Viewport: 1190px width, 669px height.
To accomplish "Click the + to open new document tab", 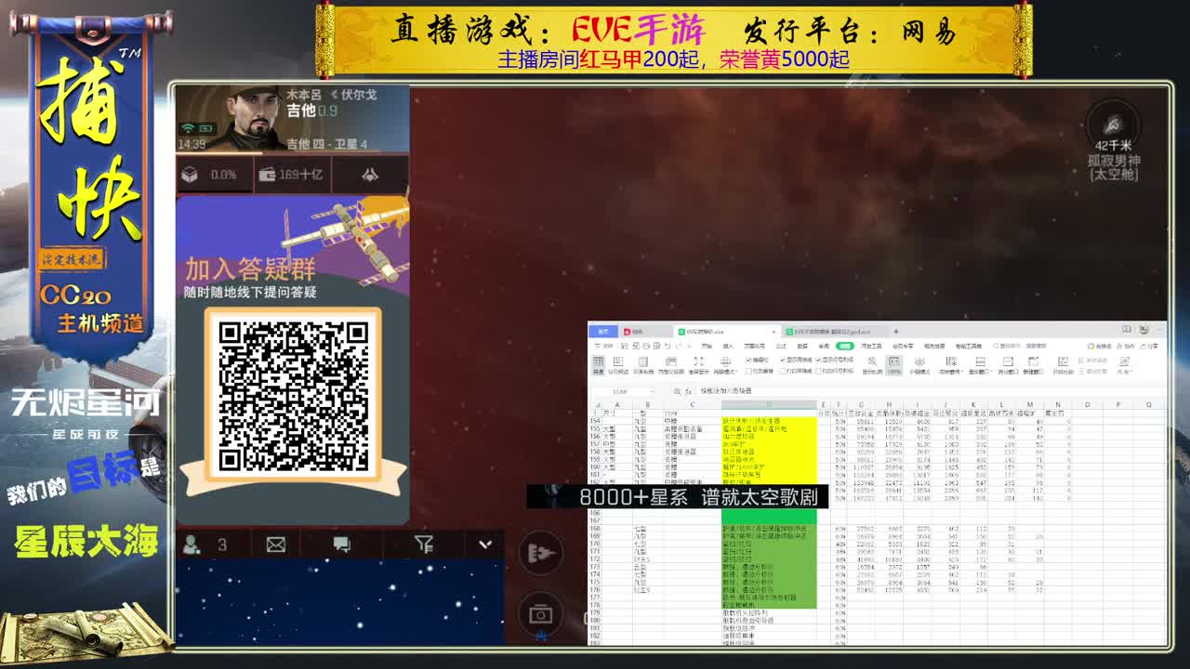I will [x=894, y=332].
